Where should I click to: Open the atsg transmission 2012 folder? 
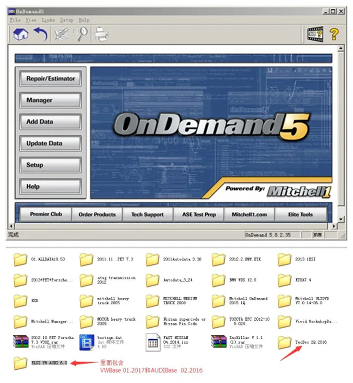108,280
